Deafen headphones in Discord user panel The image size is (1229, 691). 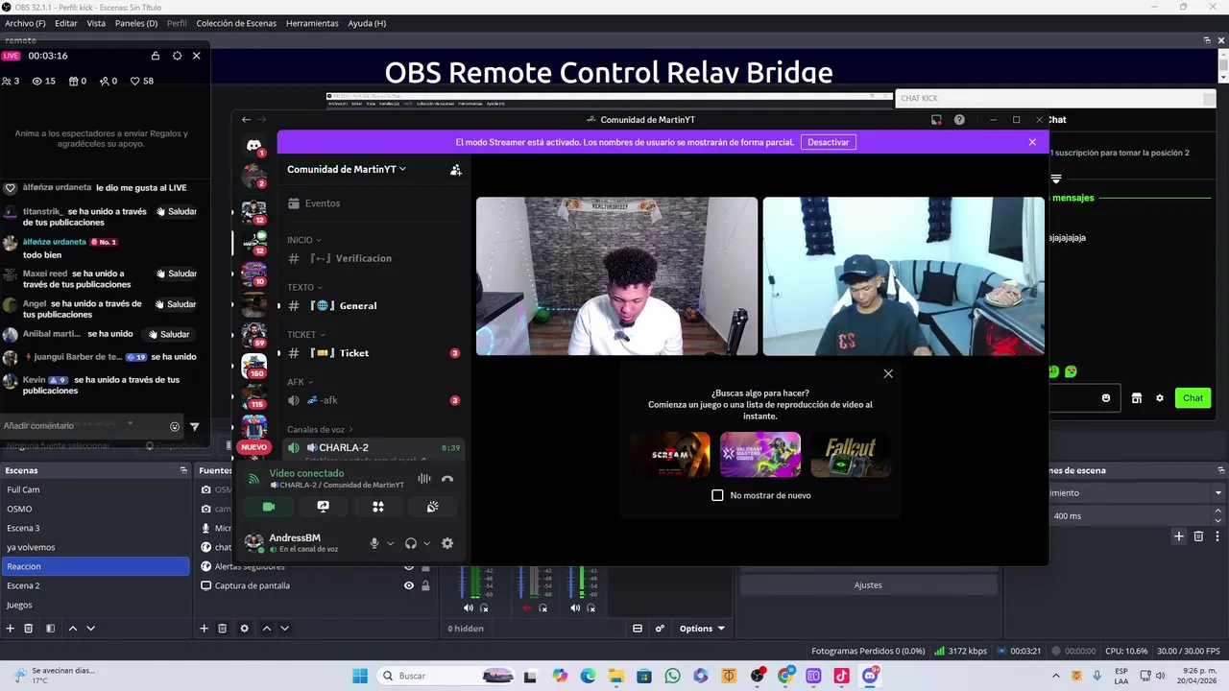[411, 543]
